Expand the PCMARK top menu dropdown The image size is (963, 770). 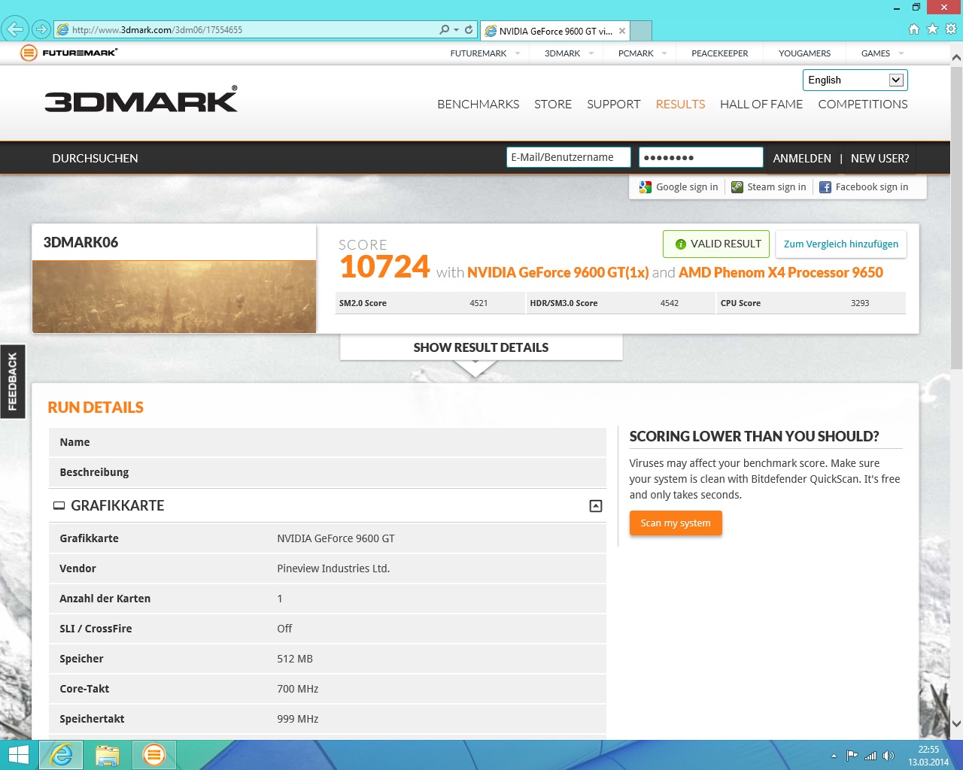pyautogui.click(x=664, y=53)
